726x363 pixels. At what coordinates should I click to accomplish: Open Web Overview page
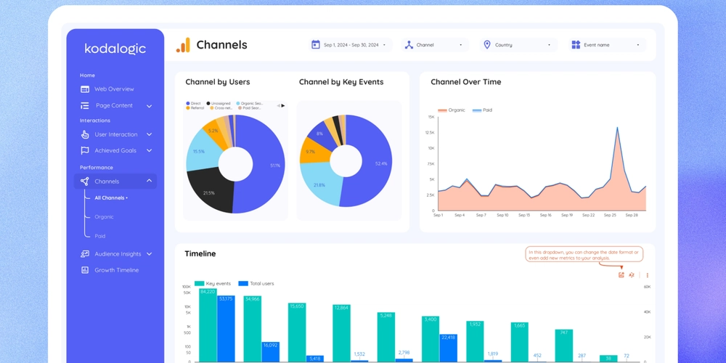click(115, 89)
